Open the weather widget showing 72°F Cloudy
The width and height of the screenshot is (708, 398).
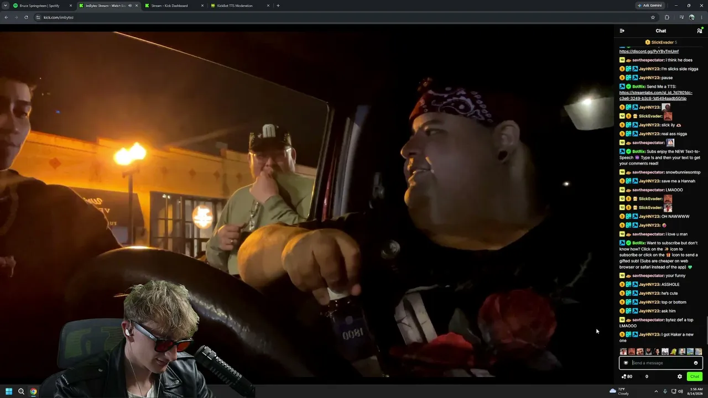coord(619,391)
